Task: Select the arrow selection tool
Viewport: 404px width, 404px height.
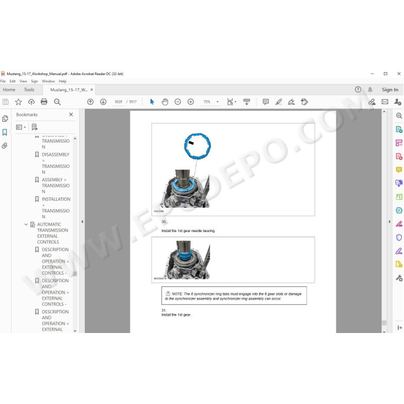Action: [152, 102]
